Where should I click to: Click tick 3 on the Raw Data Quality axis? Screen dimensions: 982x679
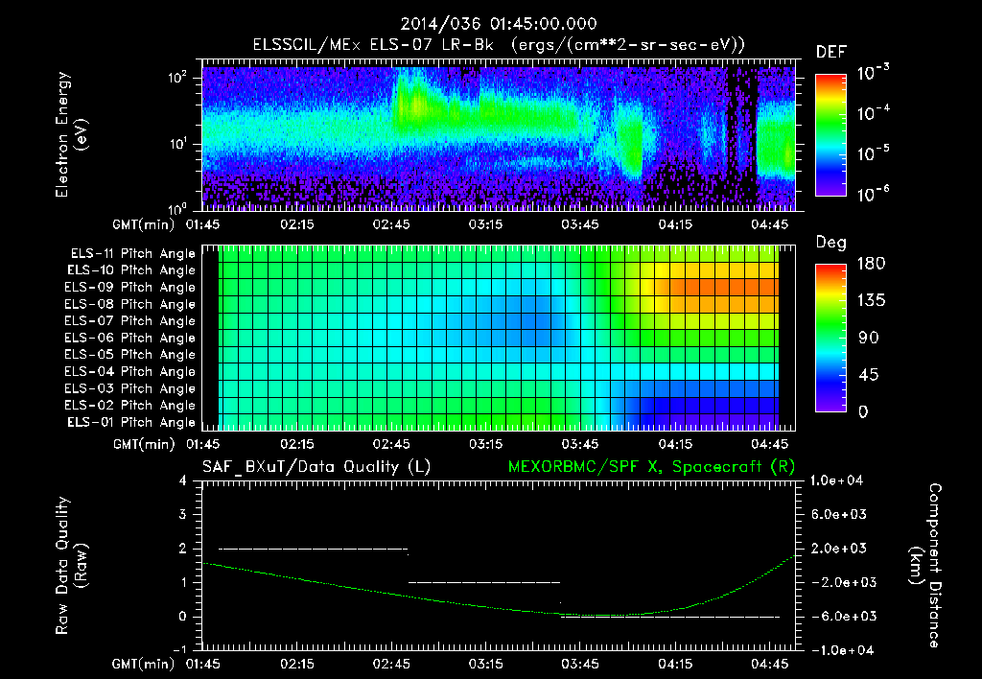pos(183,514)
